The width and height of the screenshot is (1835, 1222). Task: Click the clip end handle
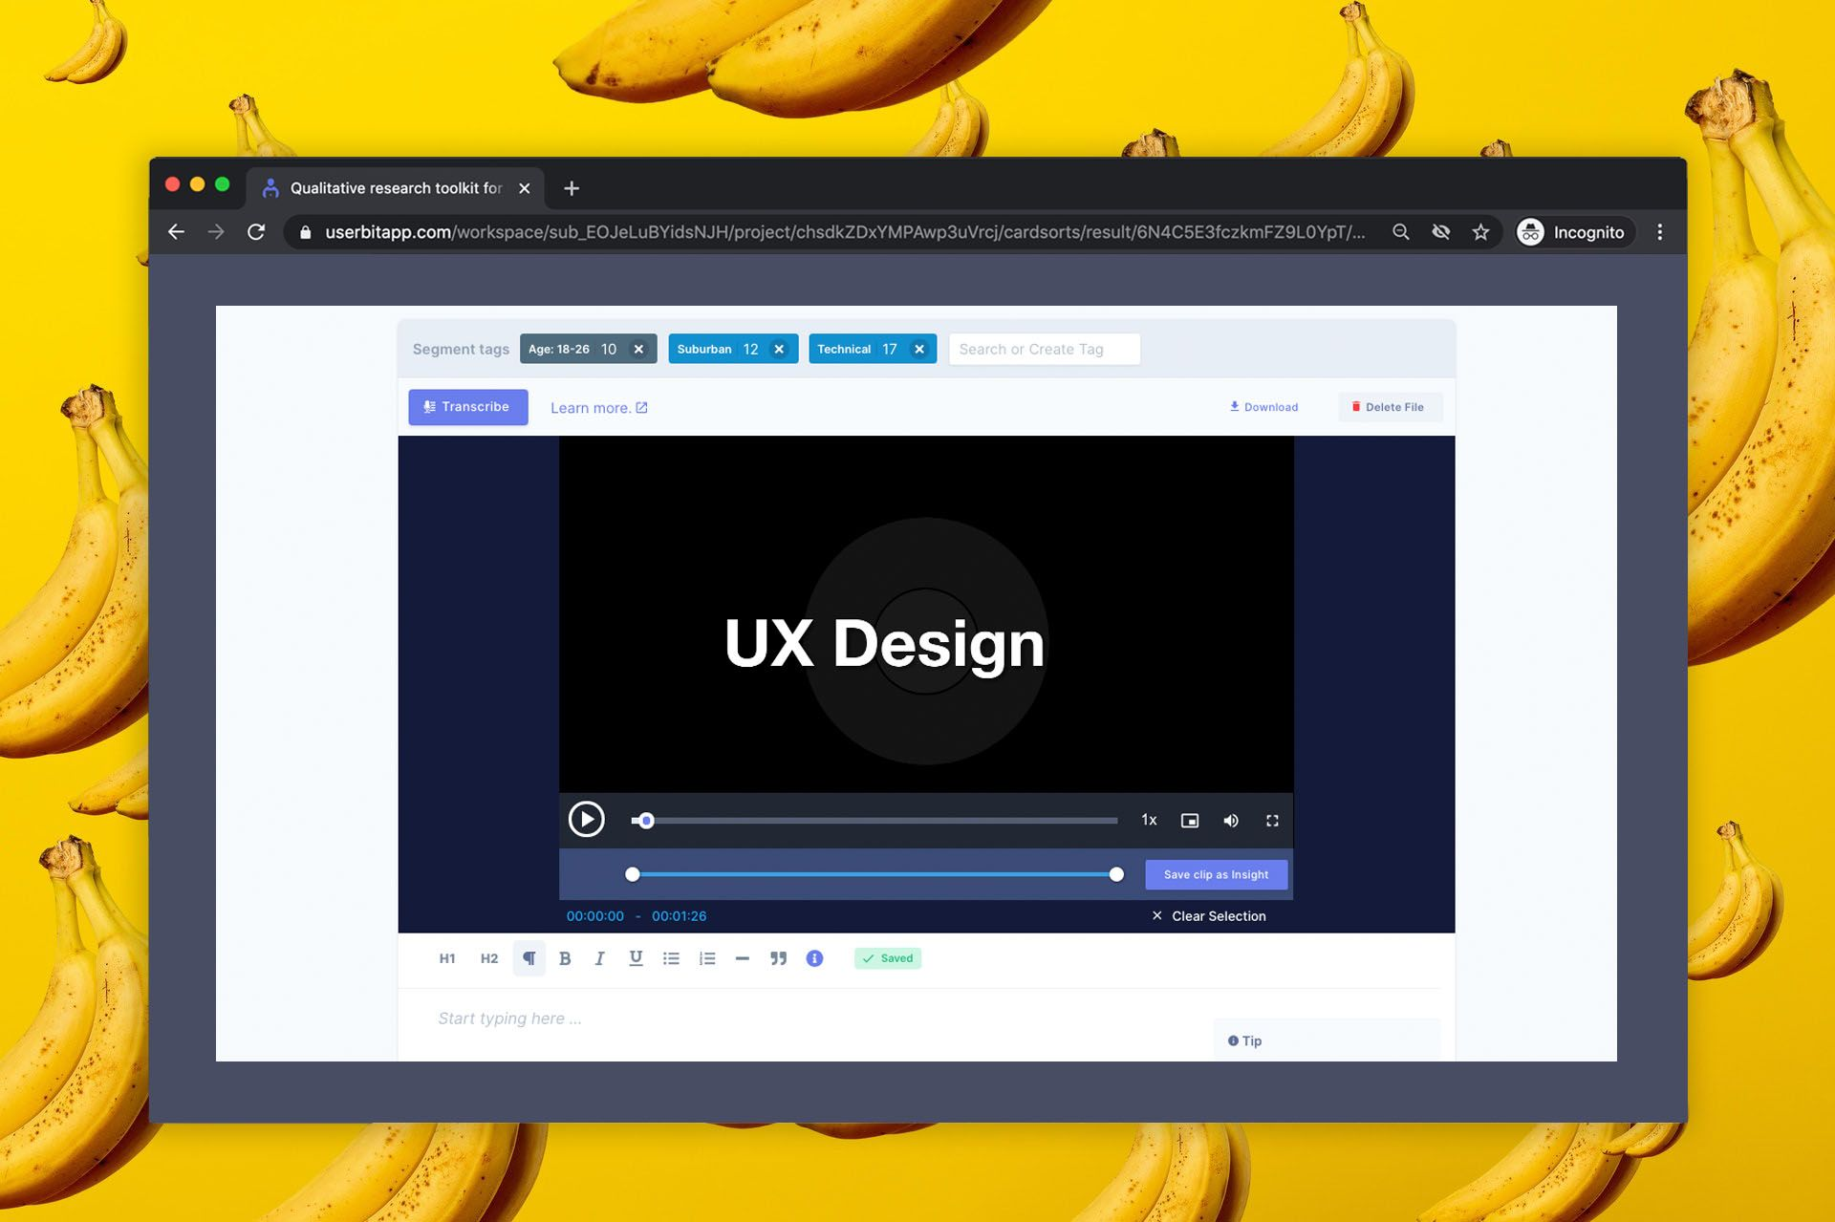click(x=1116, y=874)
